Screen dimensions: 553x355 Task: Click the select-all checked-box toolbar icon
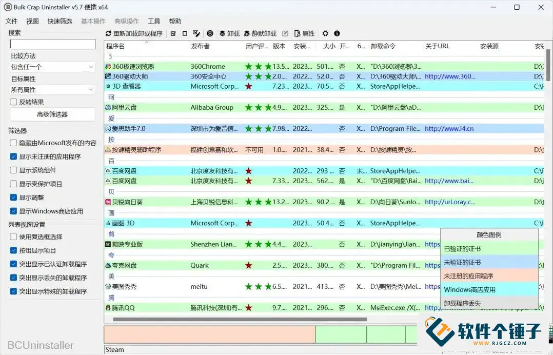[x=173, y=33]
